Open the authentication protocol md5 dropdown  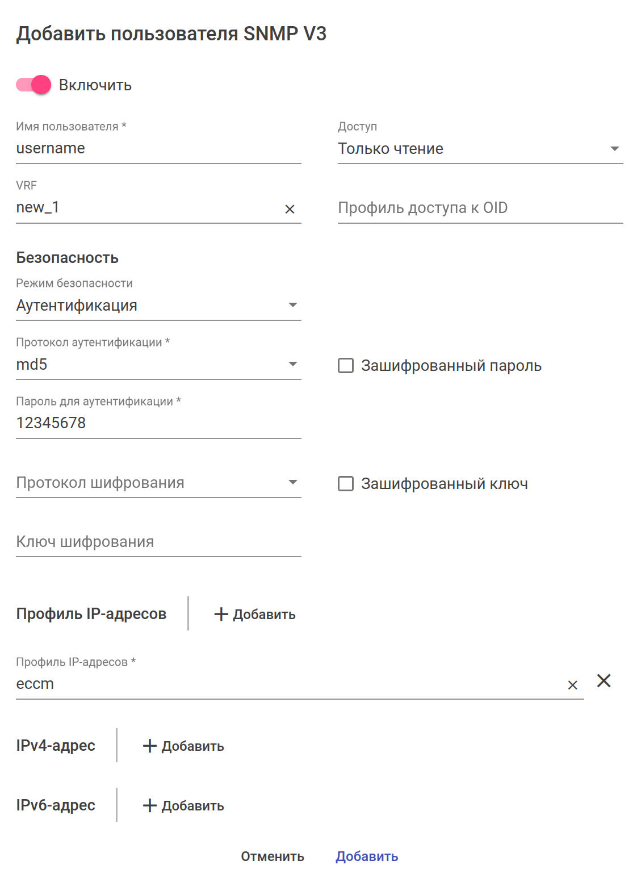click(158, 365)
